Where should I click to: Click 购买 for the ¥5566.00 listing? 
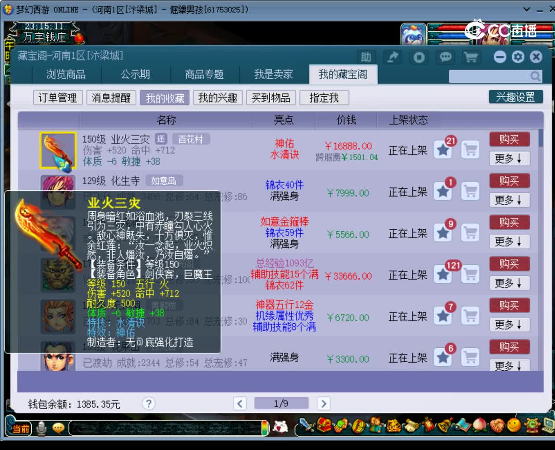pos(509,222)
